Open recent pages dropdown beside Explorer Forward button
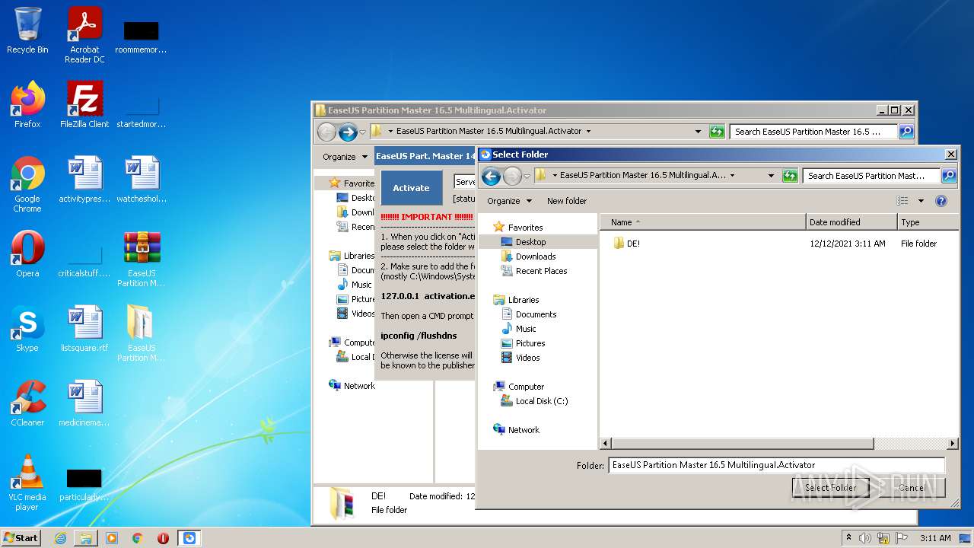Viewport: 974px width, 548px height. (x=363, y=132)
